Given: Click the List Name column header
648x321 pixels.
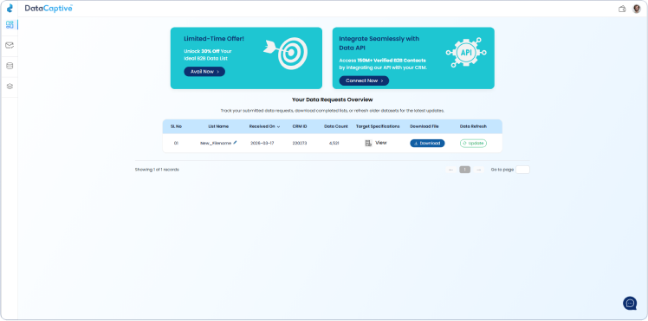Looking at the screenshot, I should [218, 126].
